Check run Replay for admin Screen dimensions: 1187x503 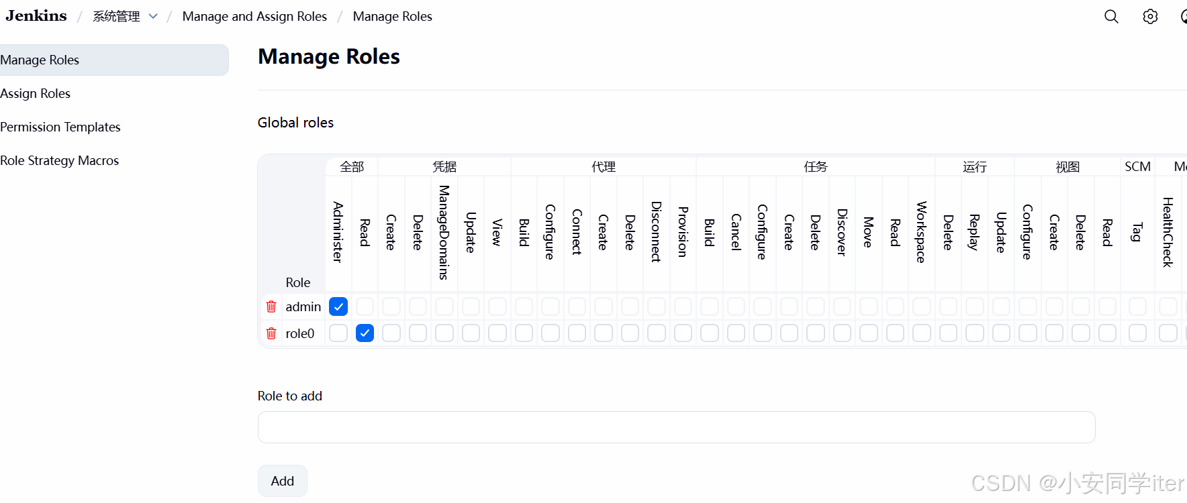(x=975, y=306)
